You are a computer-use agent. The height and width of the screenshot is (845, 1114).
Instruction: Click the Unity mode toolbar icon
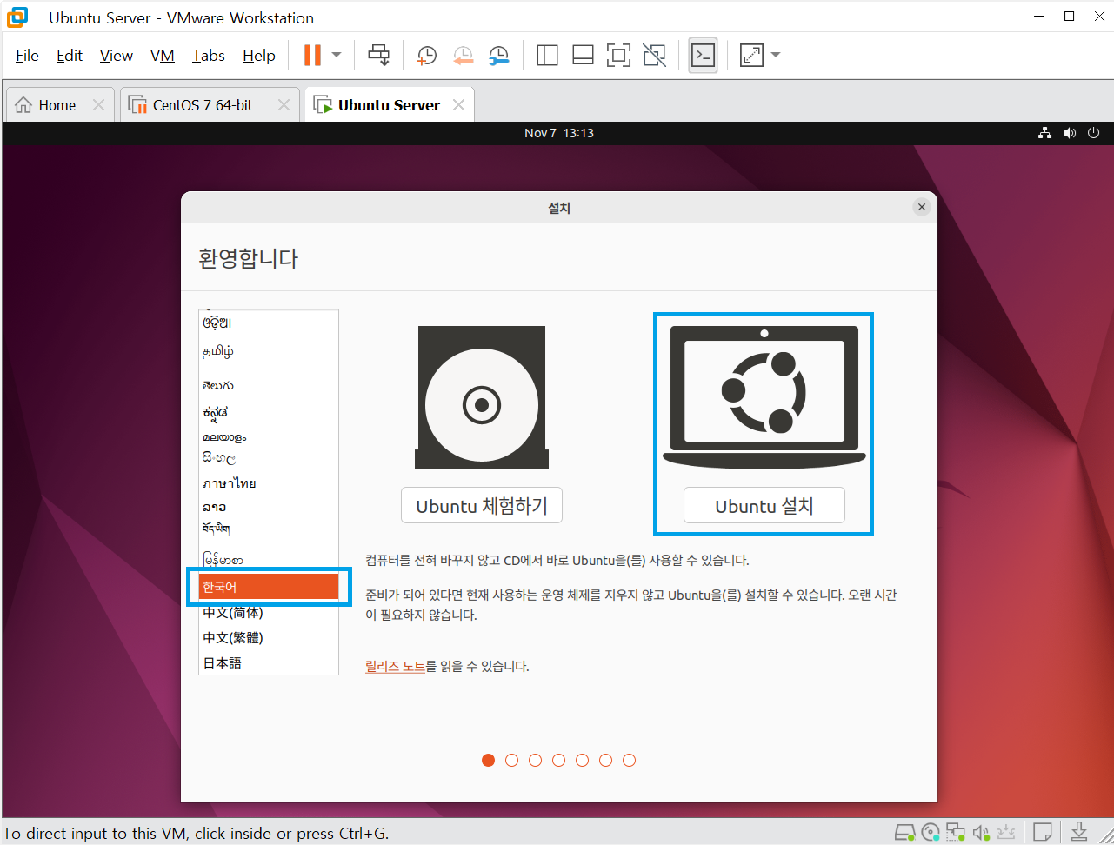click(x=654, y=56)
